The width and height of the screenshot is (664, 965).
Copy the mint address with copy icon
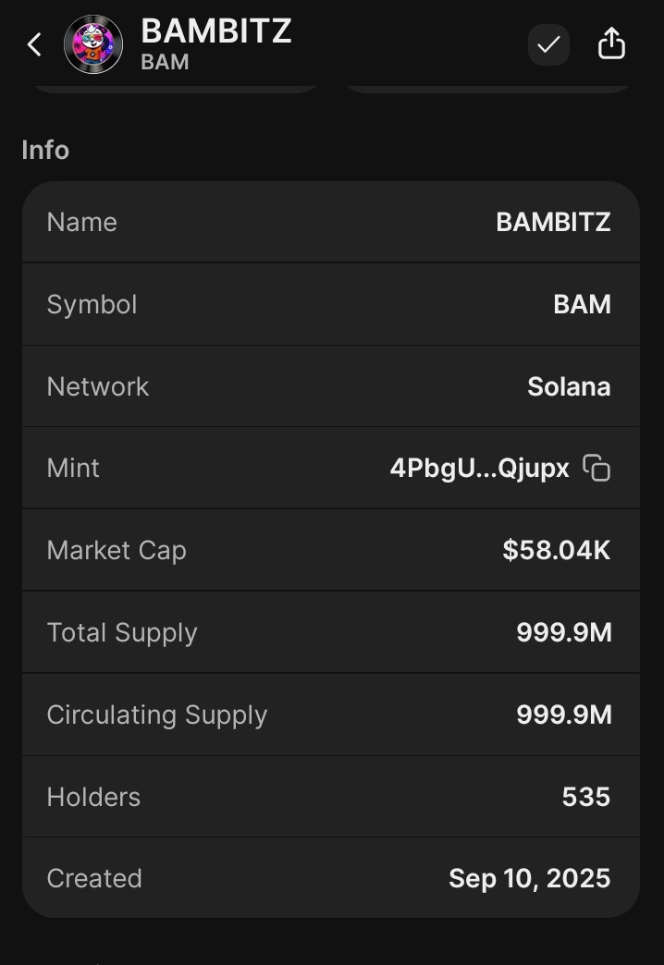596,468
